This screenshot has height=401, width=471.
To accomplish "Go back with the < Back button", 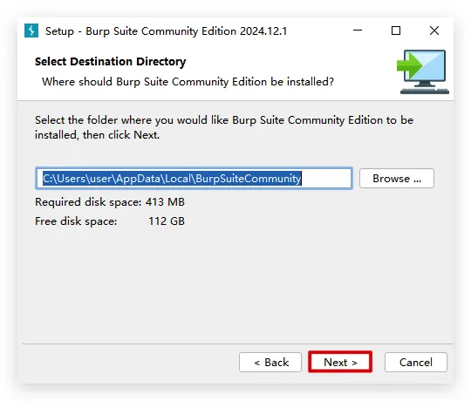I will (x=270, y=362).
